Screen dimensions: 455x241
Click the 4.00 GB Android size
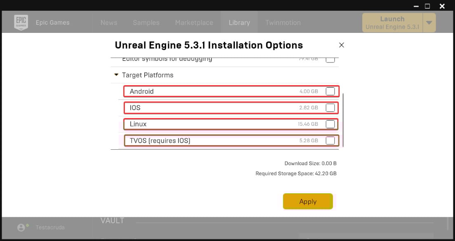click(x=309, y=91)
